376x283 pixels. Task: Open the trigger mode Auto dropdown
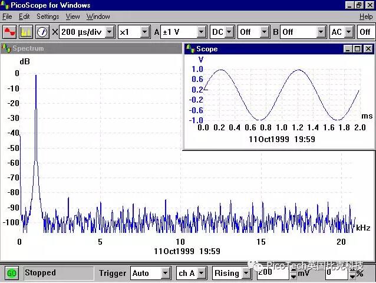pos(166,273)
